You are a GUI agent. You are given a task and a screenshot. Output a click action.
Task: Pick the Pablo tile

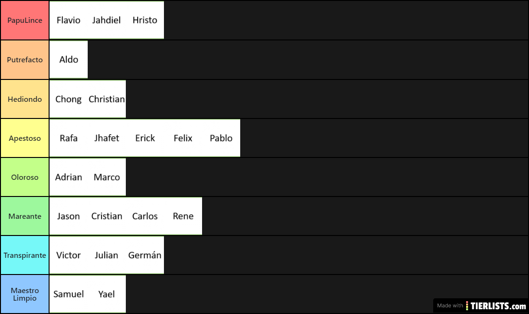(221, 138)
